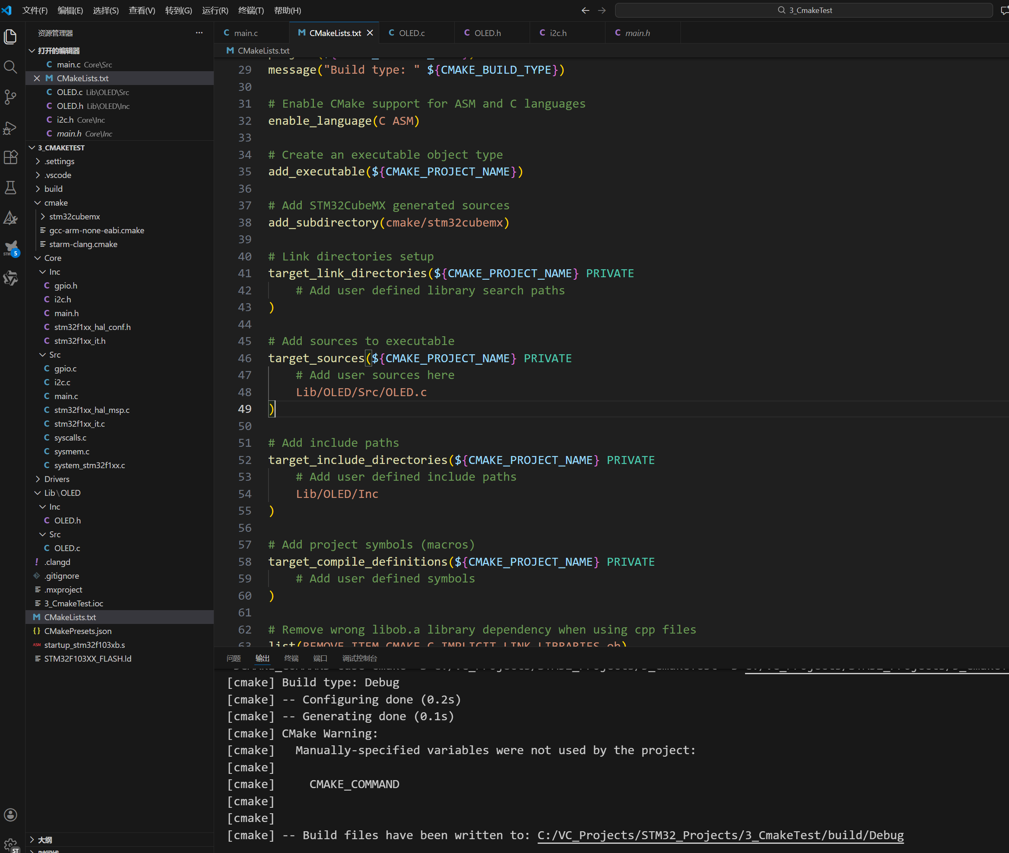
Task: Switch to the OLED.h editor tab
Action: click(x=492, y=33)
